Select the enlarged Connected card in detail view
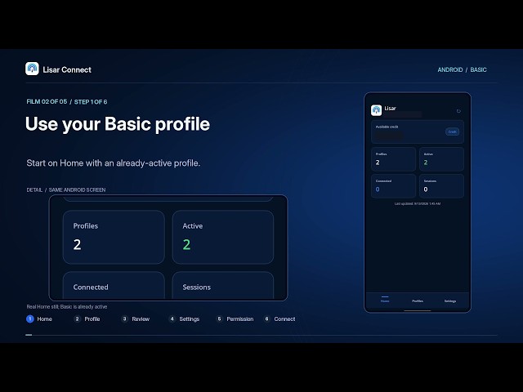 tap(114, 285)
